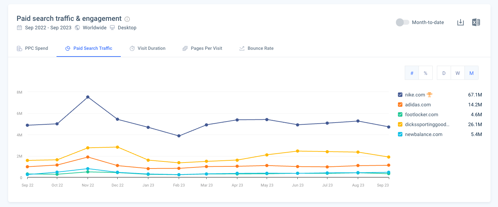Click the trophy icon next to nike.com
The height and width of the screenshot is (207, 498).
tap(429, 94)
